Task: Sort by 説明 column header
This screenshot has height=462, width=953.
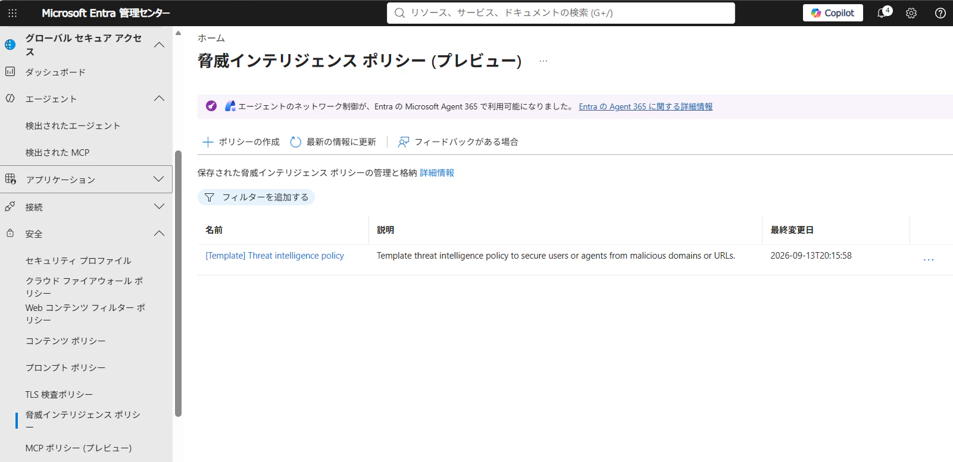Action: (386, 230)
